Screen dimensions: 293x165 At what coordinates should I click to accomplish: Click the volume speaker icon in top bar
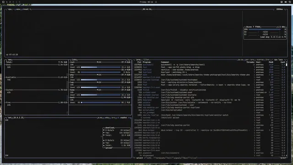286,2
